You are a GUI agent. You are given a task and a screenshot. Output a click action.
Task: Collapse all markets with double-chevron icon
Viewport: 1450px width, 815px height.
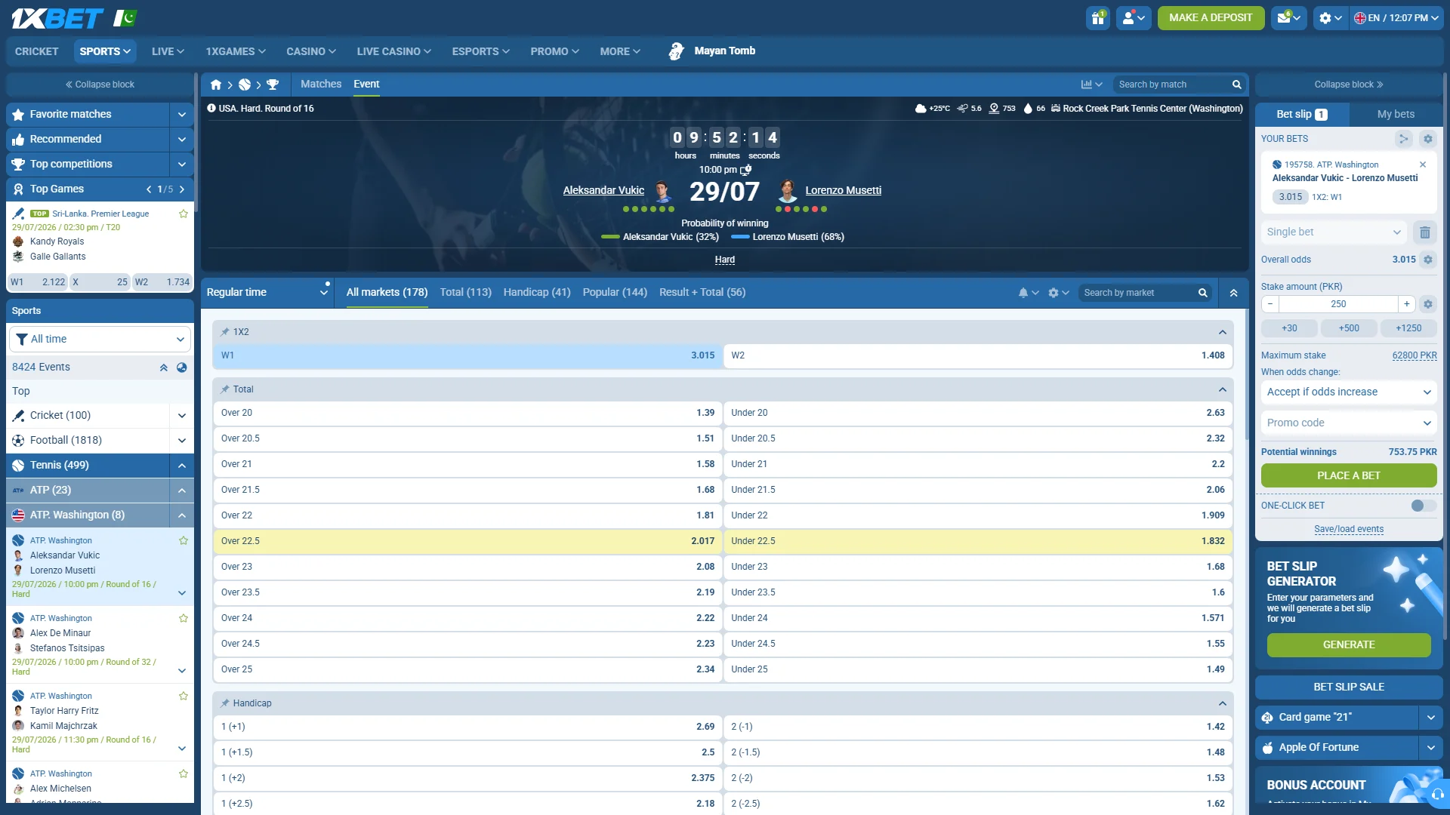pyautogui.click(x=1233, y=293)
